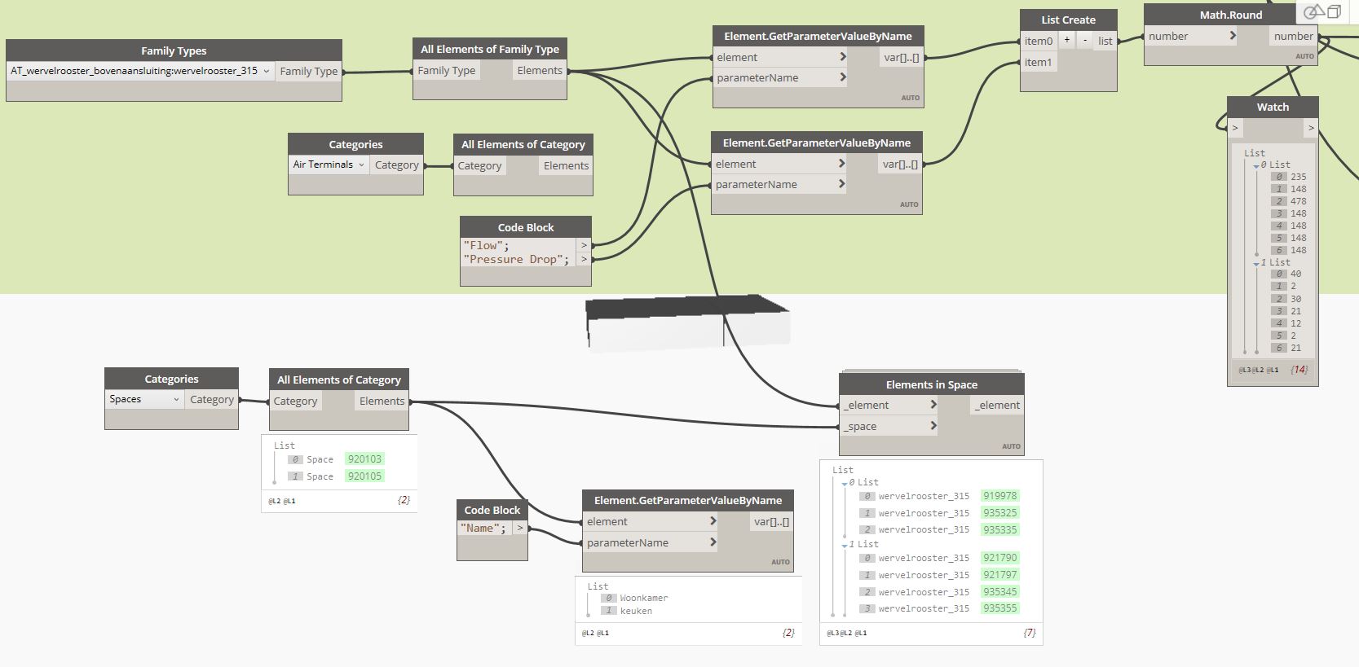Select the Family Types node header
Image resolution: width=1359 pixels, height=667 pixels.
(x=174, y=50)
